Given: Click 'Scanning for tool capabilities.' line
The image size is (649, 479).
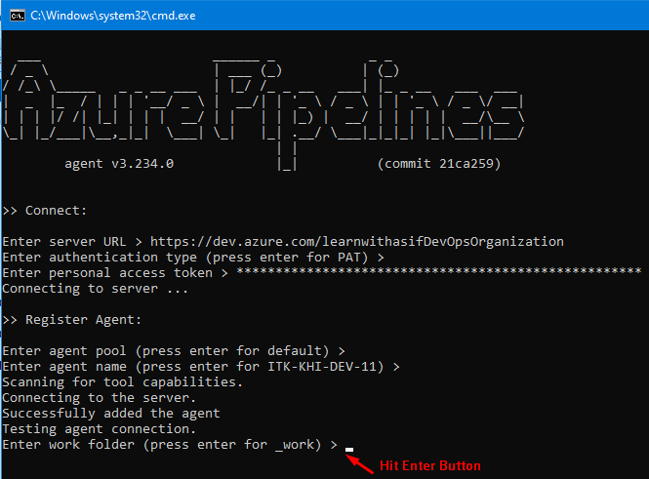Looking at the screenshot, I should 122,381.
